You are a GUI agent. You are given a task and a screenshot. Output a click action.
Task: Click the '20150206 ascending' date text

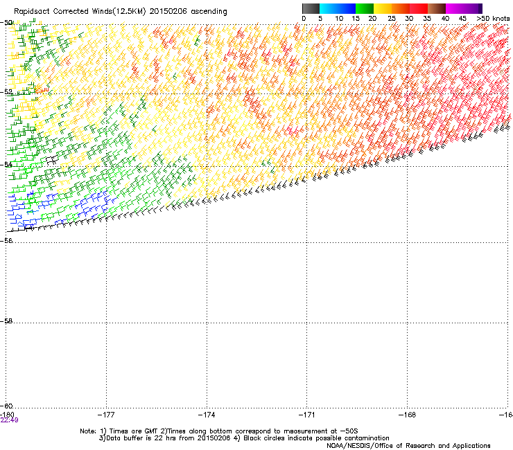point(188,12)
